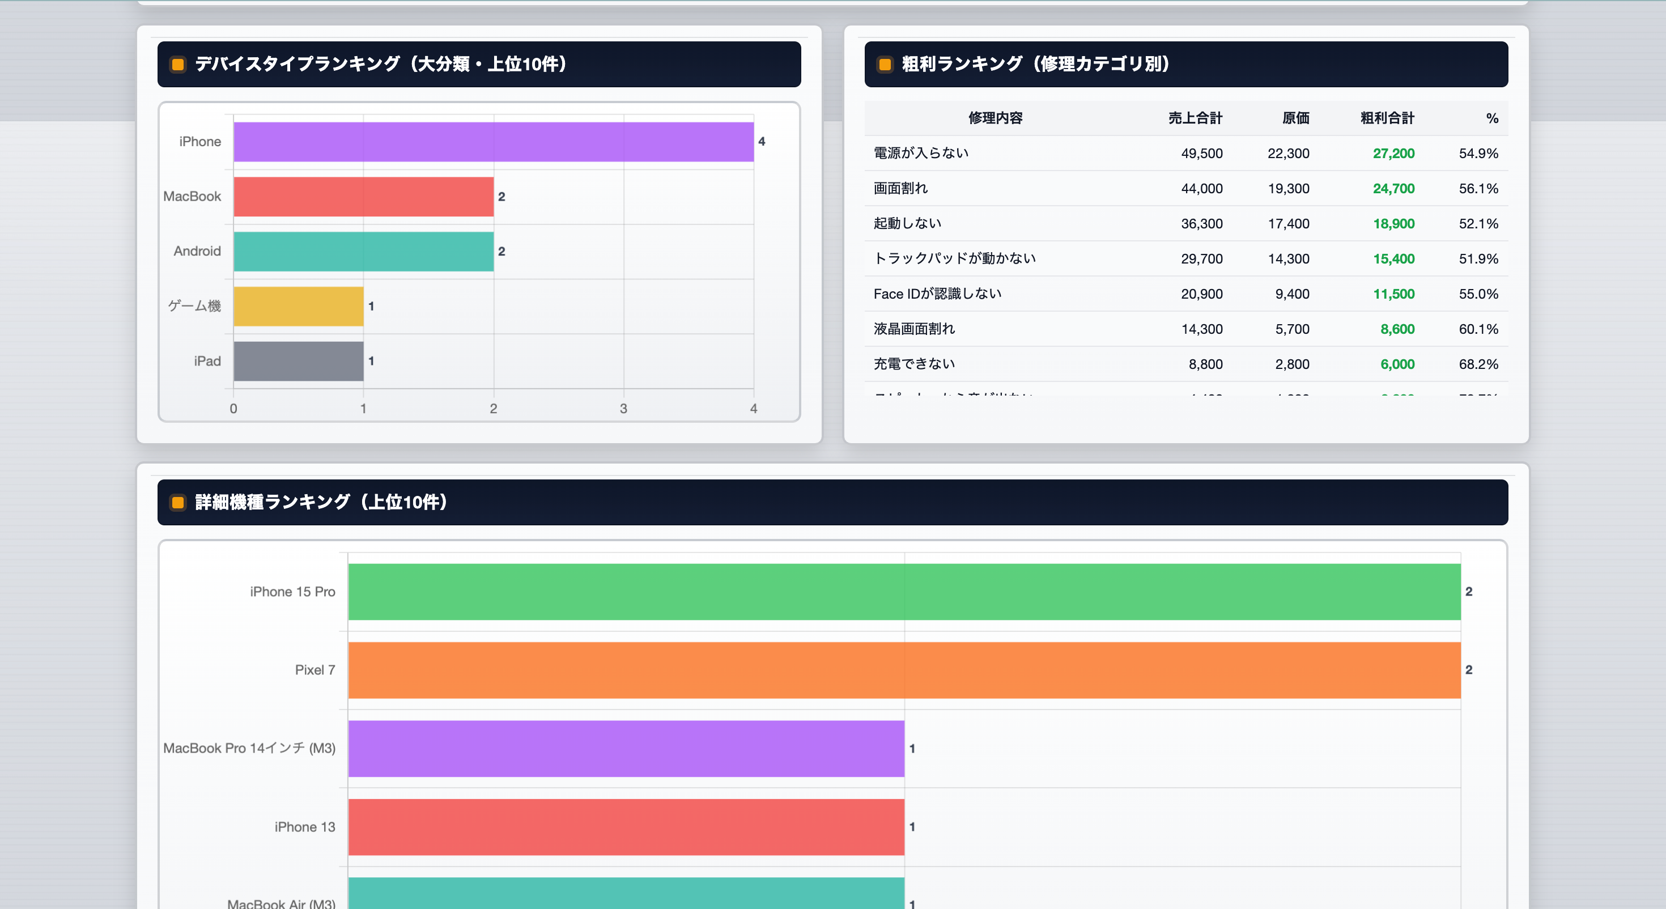The image size is (1666, 909).
Task: Select the yellow ゲーム機 bar
Action: (297, 306)
